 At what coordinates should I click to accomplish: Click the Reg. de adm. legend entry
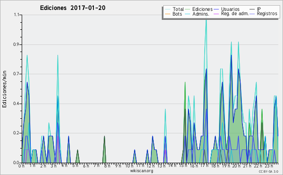231,14
